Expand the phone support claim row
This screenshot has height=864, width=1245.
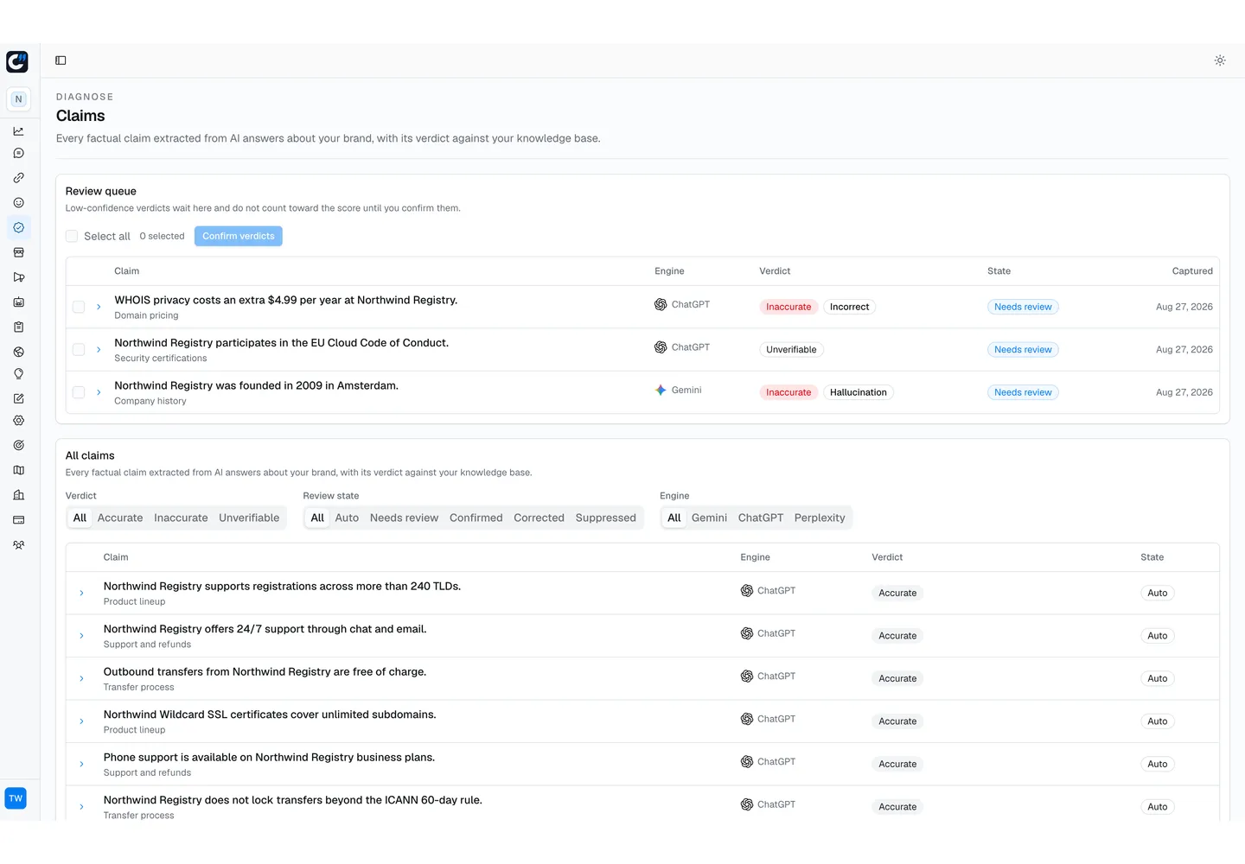[x=82, y=765]
